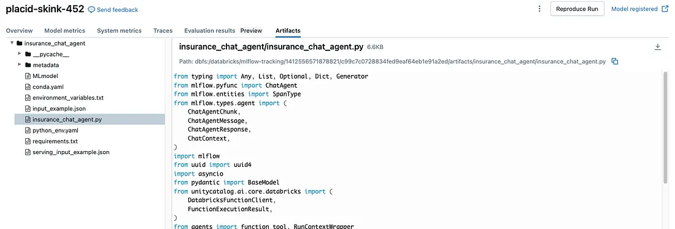Open the three-dot more options menu
Screen dimensions: 675x229
[539, 9]
